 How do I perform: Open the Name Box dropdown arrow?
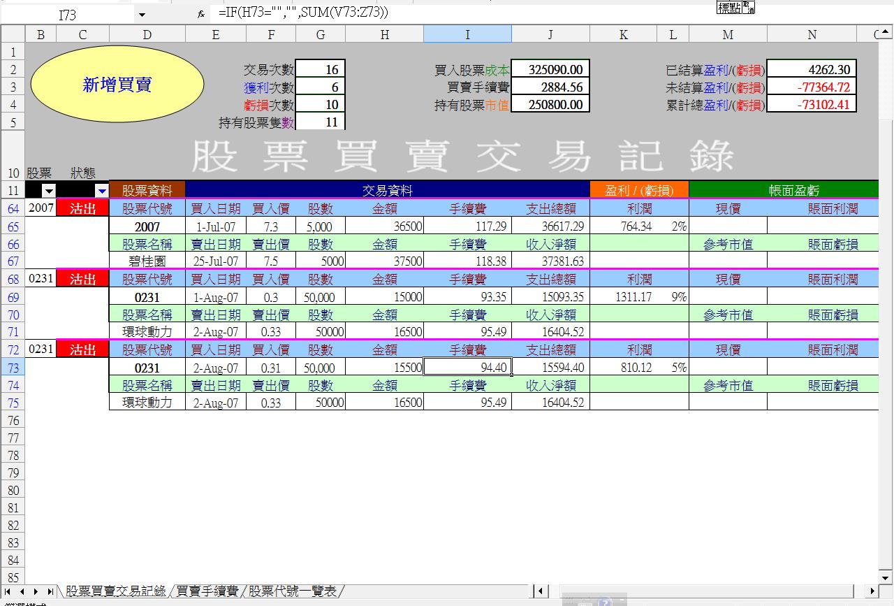(x=142, y=14)
